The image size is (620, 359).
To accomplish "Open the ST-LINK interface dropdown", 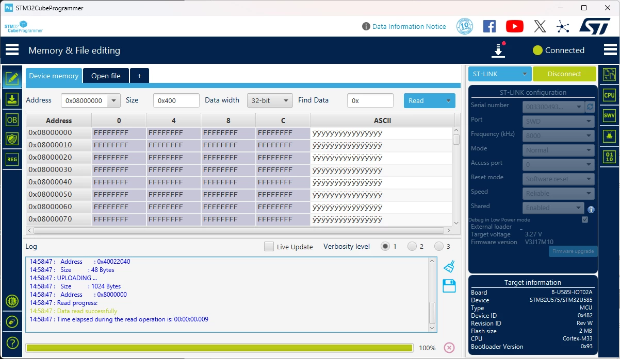I will [500, 74].
